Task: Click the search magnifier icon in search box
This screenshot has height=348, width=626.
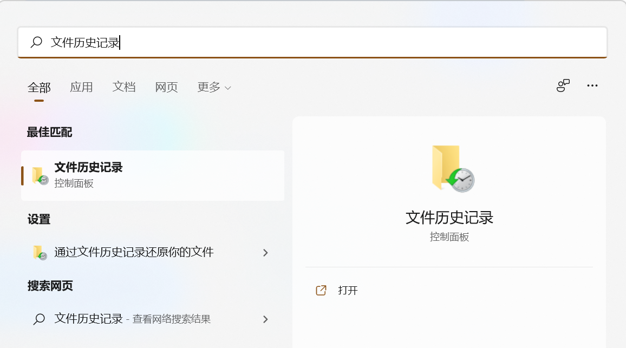Action: 36,42
